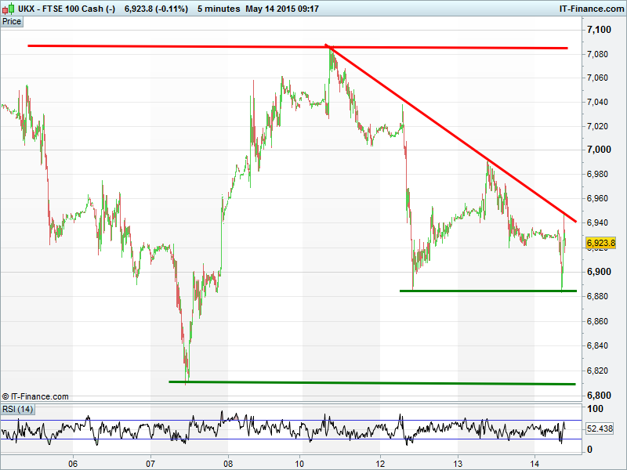Click the RSI 100 scale label
This screenshot has height=470, width=627.
click(595, 409)
